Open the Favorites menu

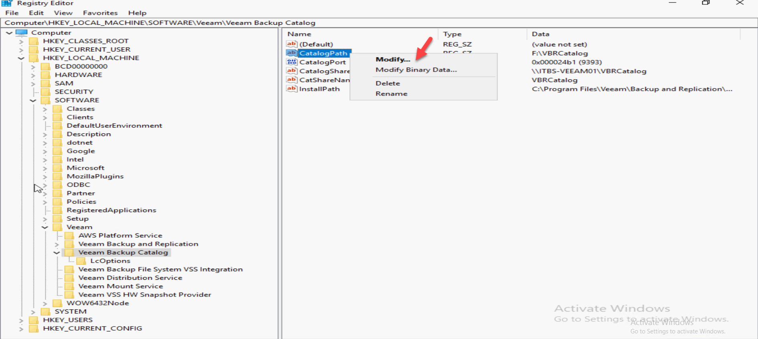click(100, 13)
